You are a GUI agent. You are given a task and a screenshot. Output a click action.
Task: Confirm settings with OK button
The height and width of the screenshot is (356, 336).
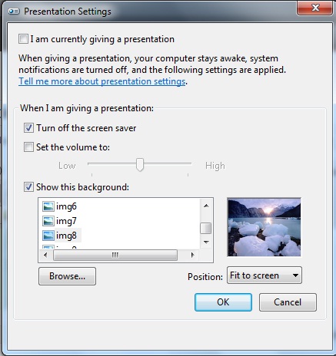(x=223, y=302)
